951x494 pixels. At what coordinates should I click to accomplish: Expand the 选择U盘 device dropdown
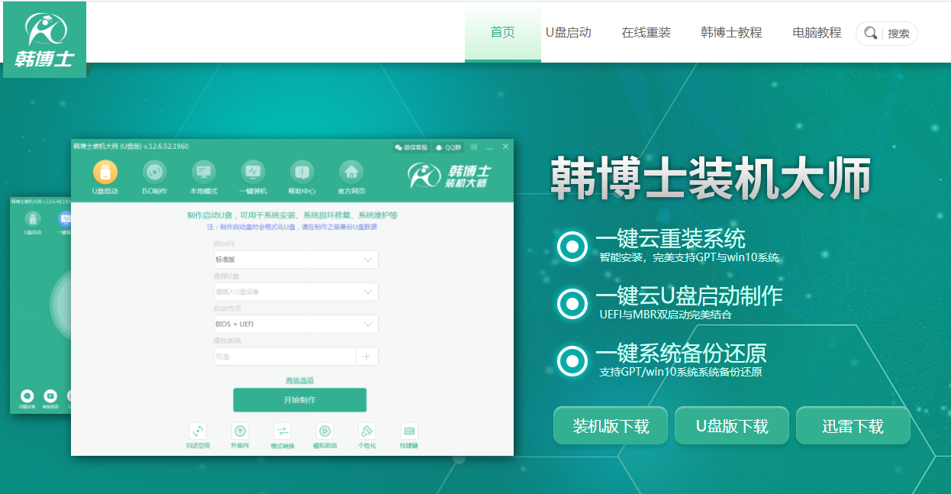pos(296,291)
